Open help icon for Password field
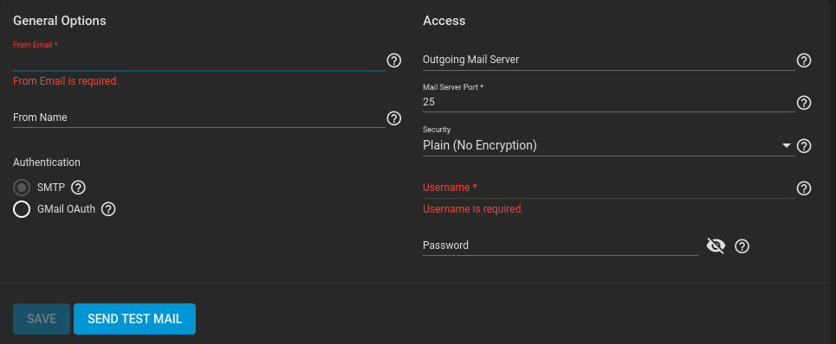This screenshot has width=836, height=344. point(742,246)
